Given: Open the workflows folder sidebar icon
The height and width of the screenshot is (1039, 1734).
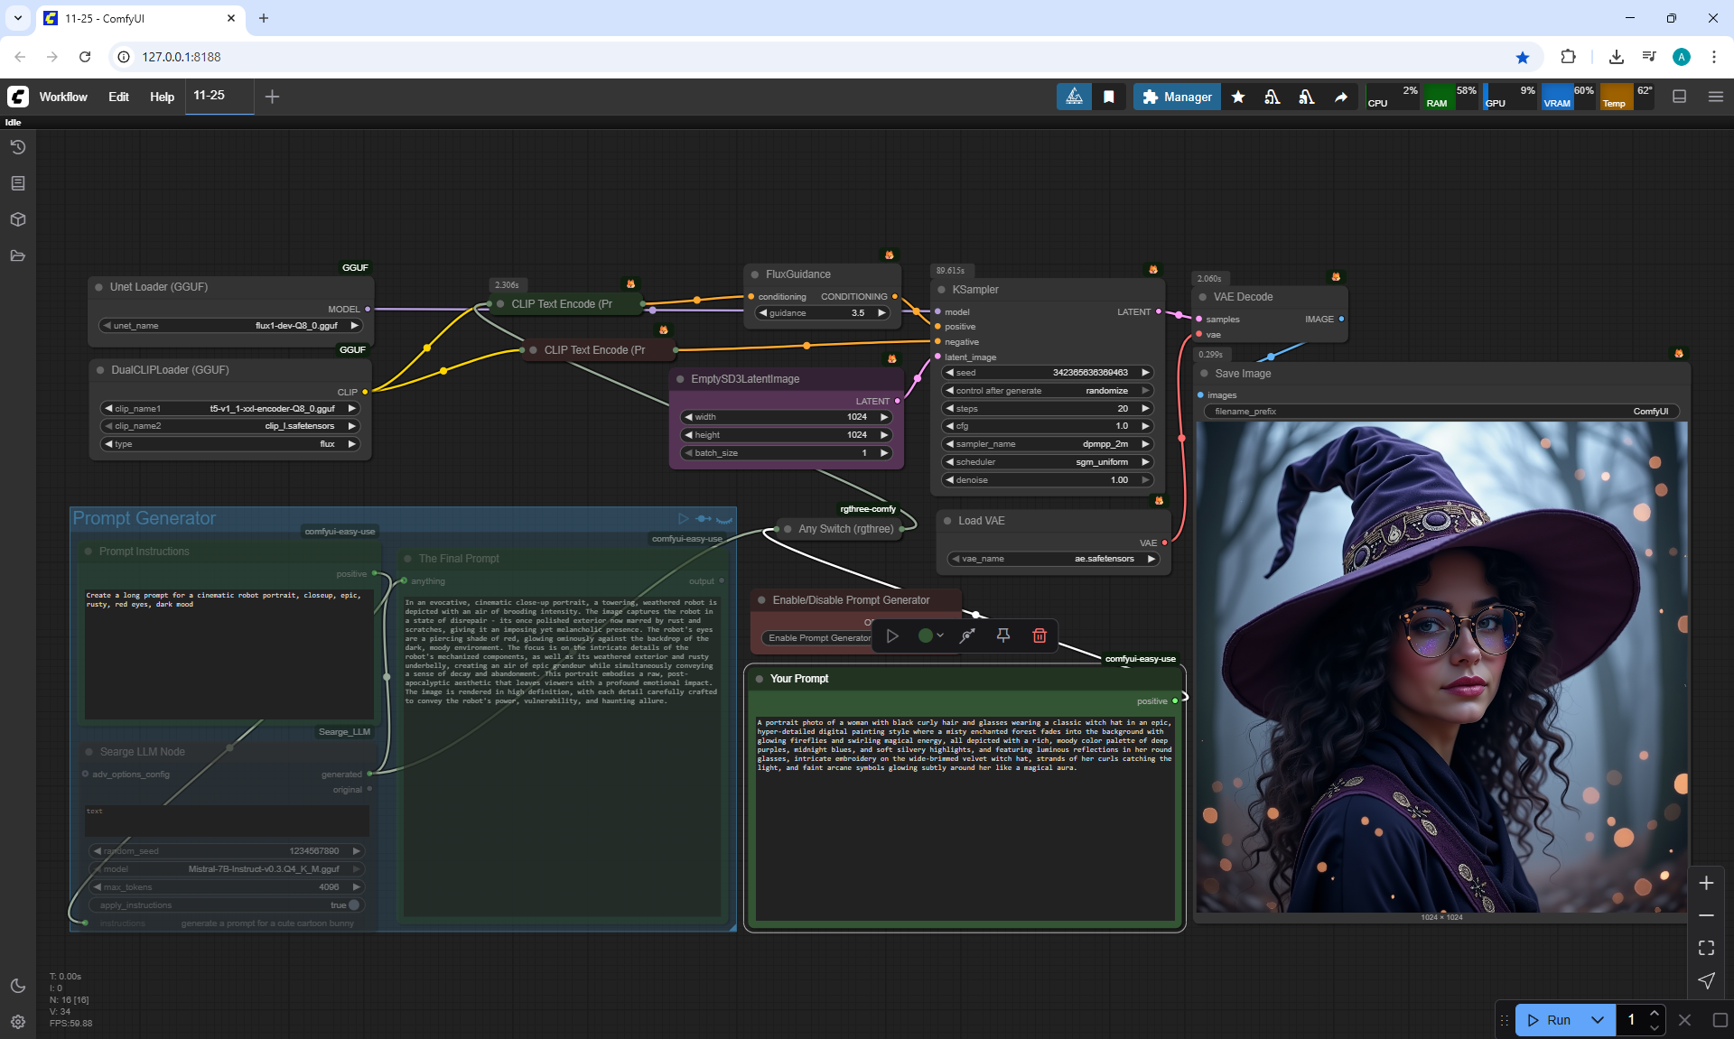Looking at the screenshot, I should point(18,255).
